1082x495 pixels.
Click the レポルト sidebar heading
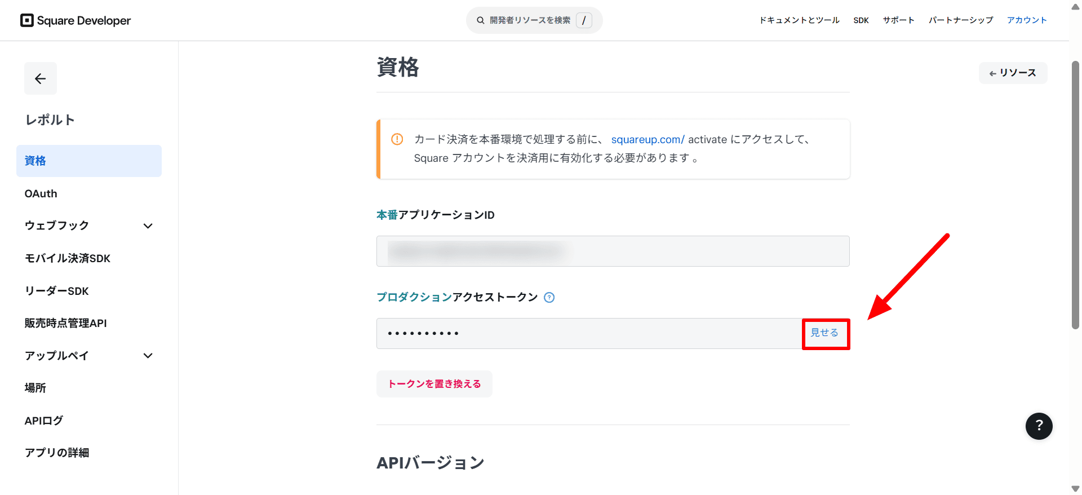(x=50, y=120)
